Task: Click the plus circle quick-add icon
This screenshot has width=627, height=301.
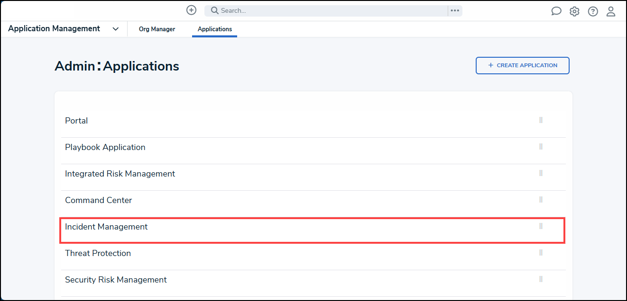Action: [191, 10]
